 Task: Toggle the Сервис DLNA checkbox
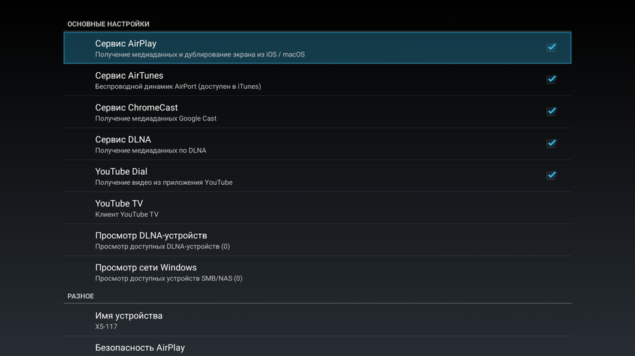tap(551, 144)
